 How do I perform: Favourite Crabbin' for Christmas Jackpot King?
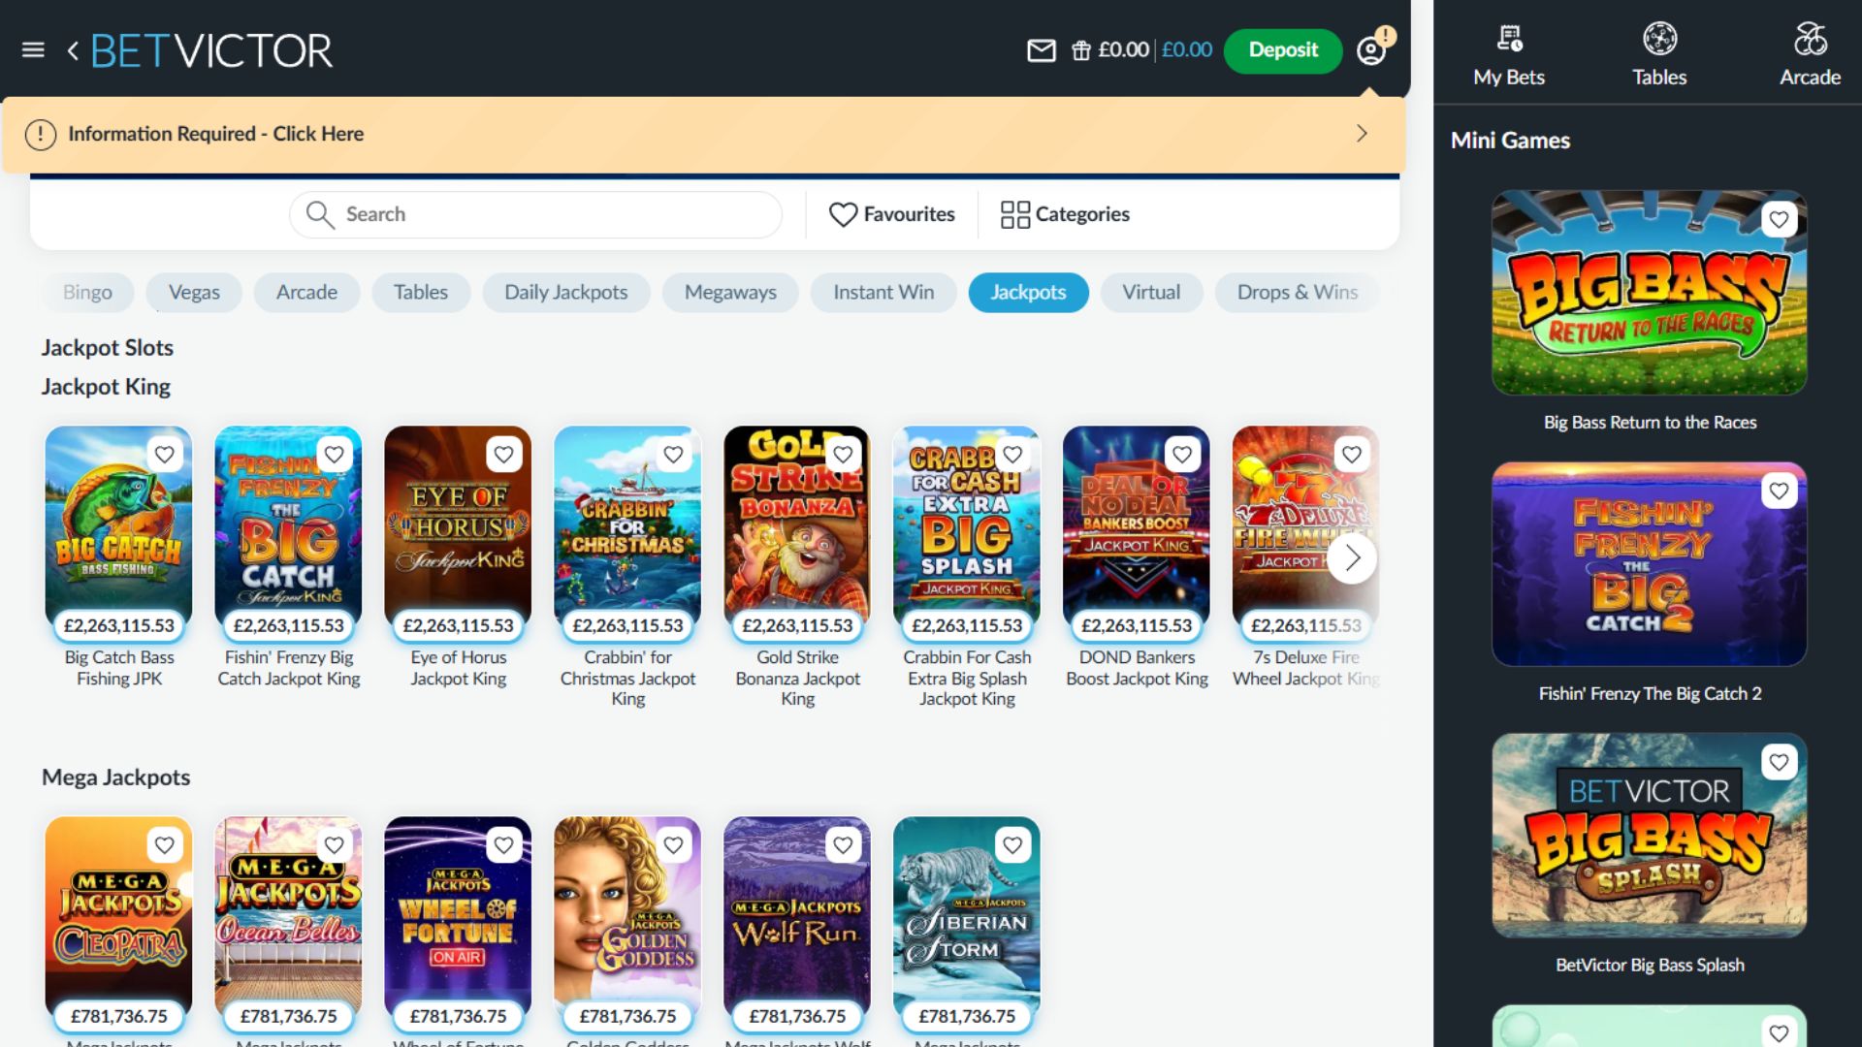674,454
